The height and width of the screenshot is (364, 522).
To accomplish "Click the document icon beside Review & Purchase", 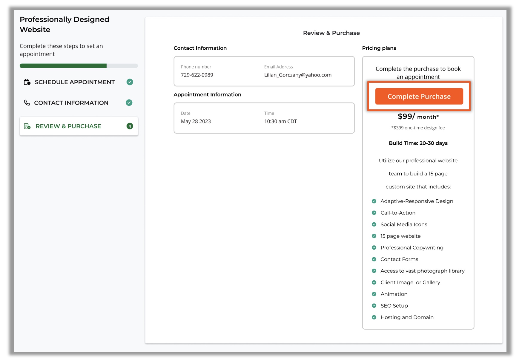I will point(27,126).
